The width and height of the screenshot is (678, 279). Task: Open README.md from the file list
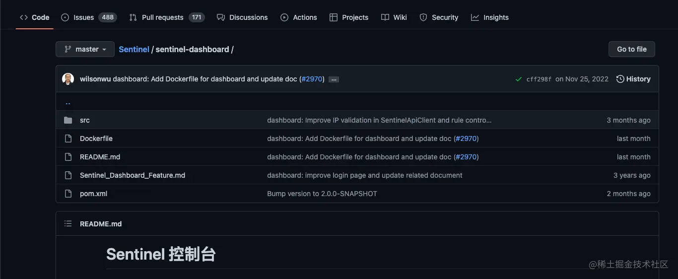pos(100,157)
